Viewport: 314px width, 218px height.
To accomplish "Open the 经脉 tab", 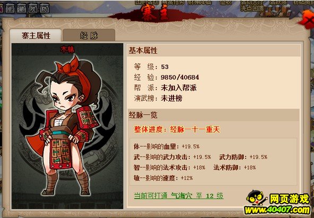I will tap(89, 36).
